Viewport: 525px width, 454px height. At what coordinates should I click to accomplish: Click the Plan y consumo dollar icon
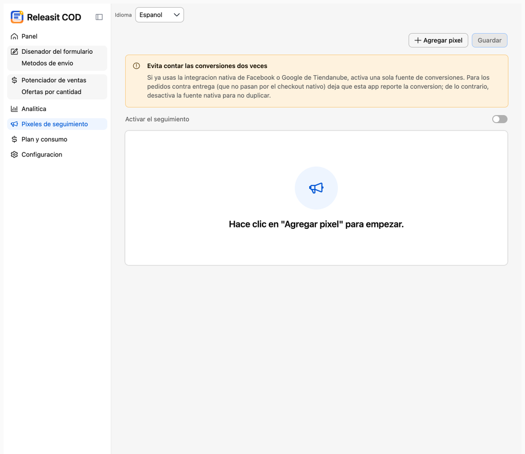pos(14,139)
